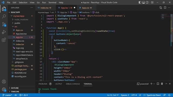Screen dimensions: 173x97
Task: Click the Open Changes icon in editor toolbar
Action: [161, 8]
